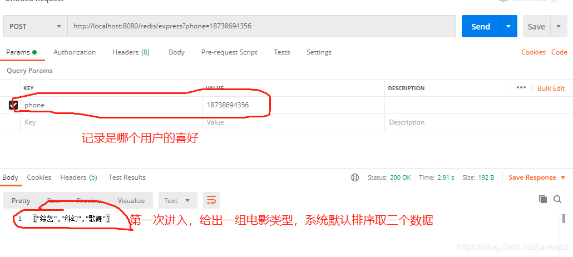The image size is (573, 257).
Task: Search the response with magnifier icon
Action: click(557, 199)
